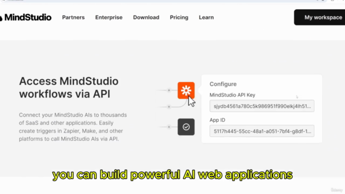
Task: Click the 'Configure' panel title
Action: pyautogui.click(x=223, y=84)
